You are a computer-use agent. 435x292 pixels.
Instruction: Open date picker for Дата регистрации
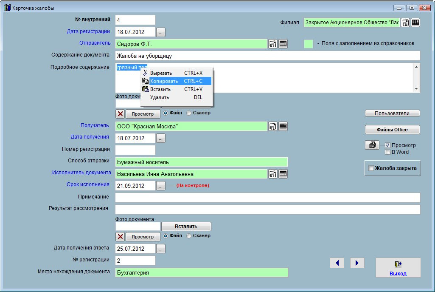[161, 32]
